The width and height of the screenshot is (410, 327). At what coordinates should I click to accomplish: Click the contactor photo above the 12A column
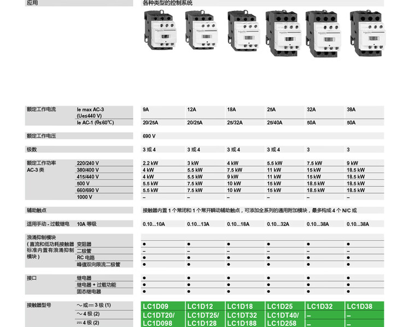(x=201, y=30)
